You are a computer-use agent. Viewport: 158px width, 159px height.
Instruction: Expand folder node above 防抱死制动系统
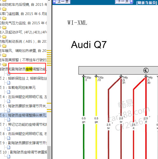click(0, 37)
